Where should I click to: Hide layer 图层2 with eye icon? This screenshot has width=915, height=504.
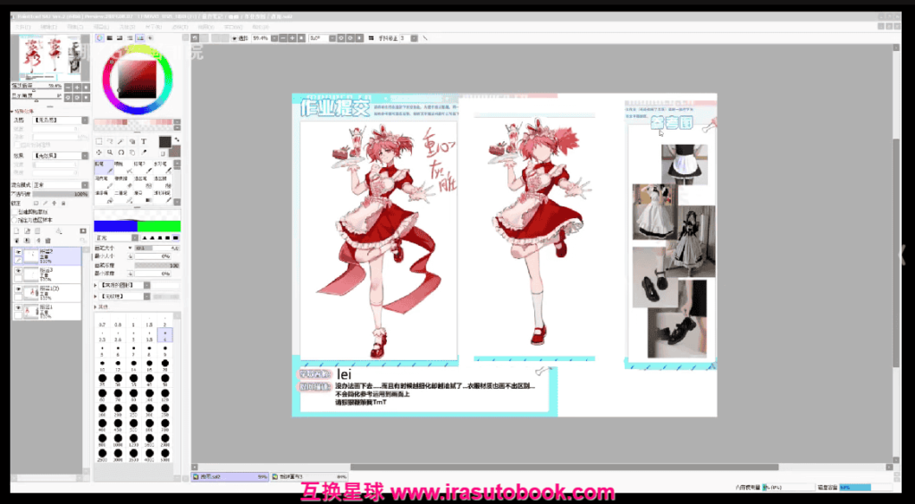(x=18, y=251)
